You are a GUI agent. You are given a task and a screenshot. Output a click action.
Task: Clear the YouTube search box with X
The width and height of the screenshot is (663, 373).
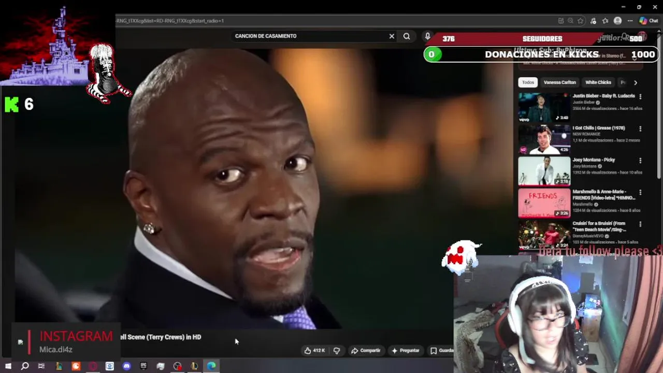click(392, 36)
